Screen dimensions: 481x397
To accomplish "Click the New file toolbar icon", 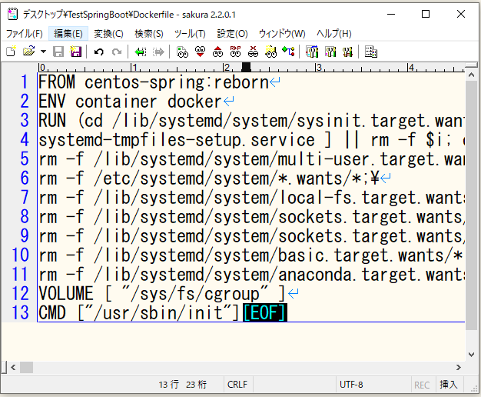I will coord(11,52).
